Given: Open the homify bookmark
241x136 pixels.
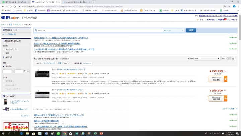Looking at the screenshot, I should pos(224,11).
